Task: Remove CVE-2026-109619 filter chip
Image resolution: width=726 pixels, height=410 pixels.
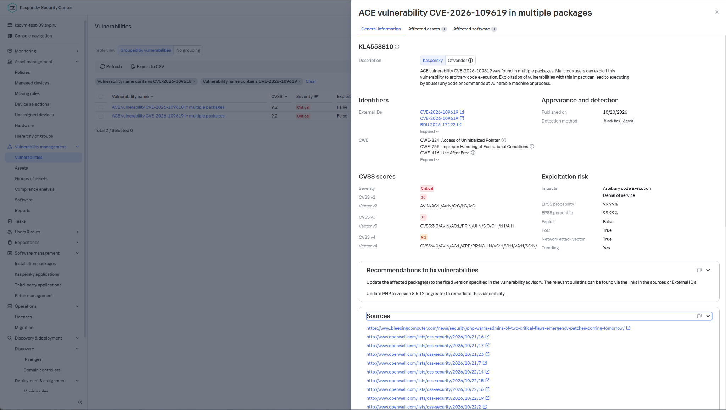Action: click(299, 81)
